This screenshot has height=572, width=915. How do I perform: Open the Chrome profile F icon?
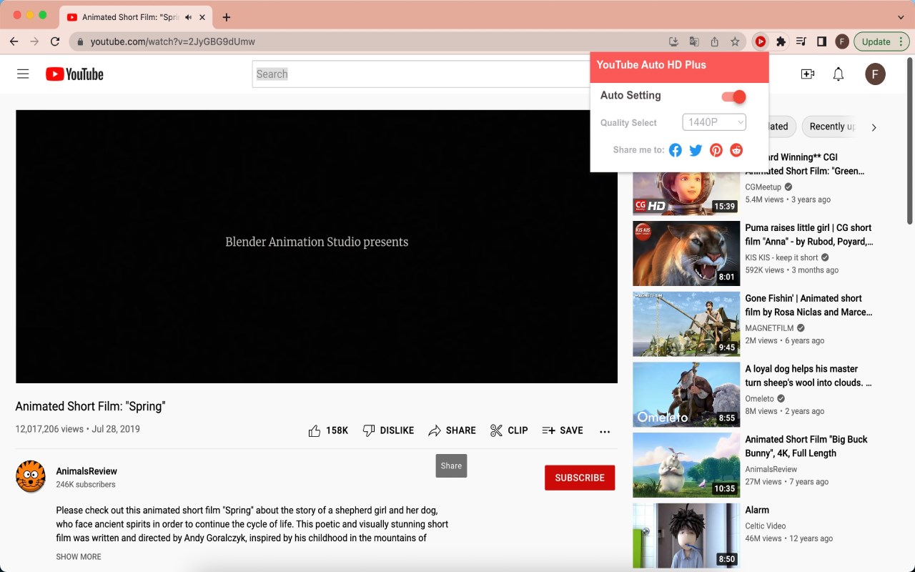click(x=842, y=41)
